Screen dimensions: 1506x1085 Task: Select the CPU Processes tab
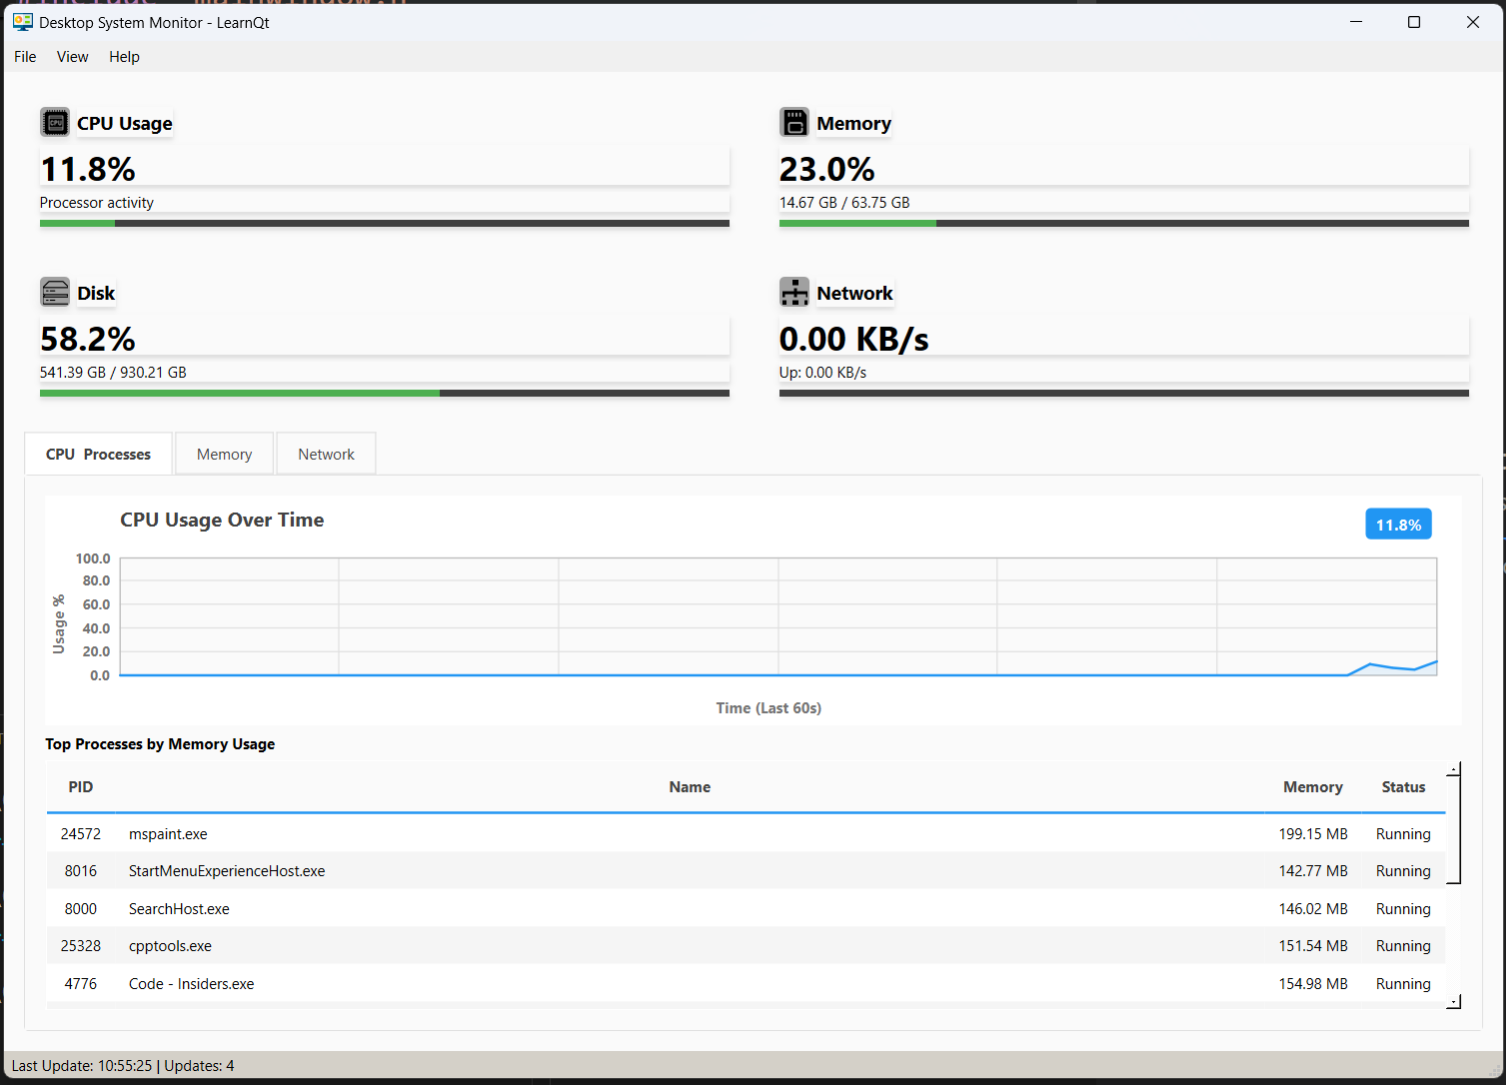pos(98,455)
